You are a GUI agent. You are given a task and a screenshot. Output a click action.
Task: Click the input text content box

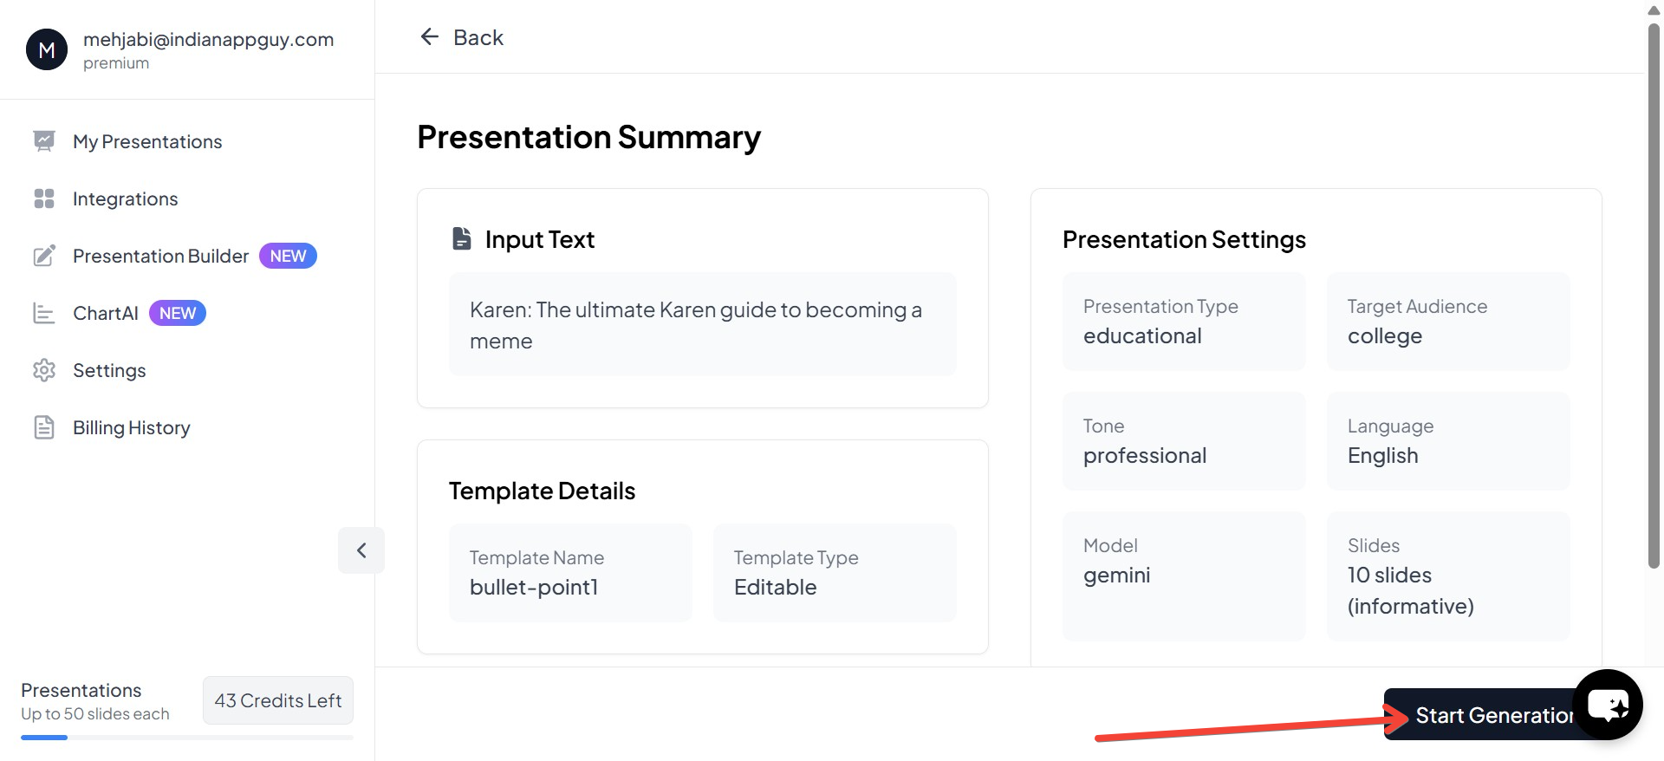click(x=702, y=325)
